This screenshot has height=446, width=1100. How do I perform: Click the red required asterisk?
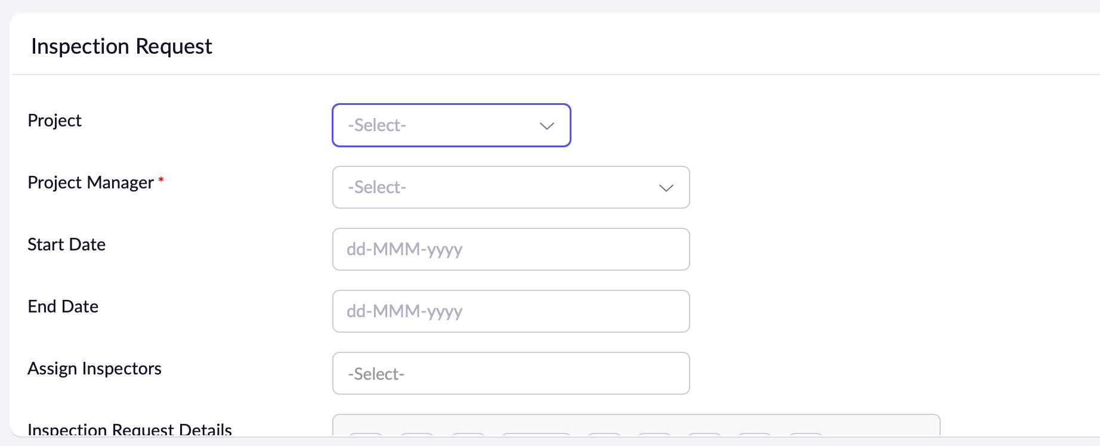[x=161, y=180]
